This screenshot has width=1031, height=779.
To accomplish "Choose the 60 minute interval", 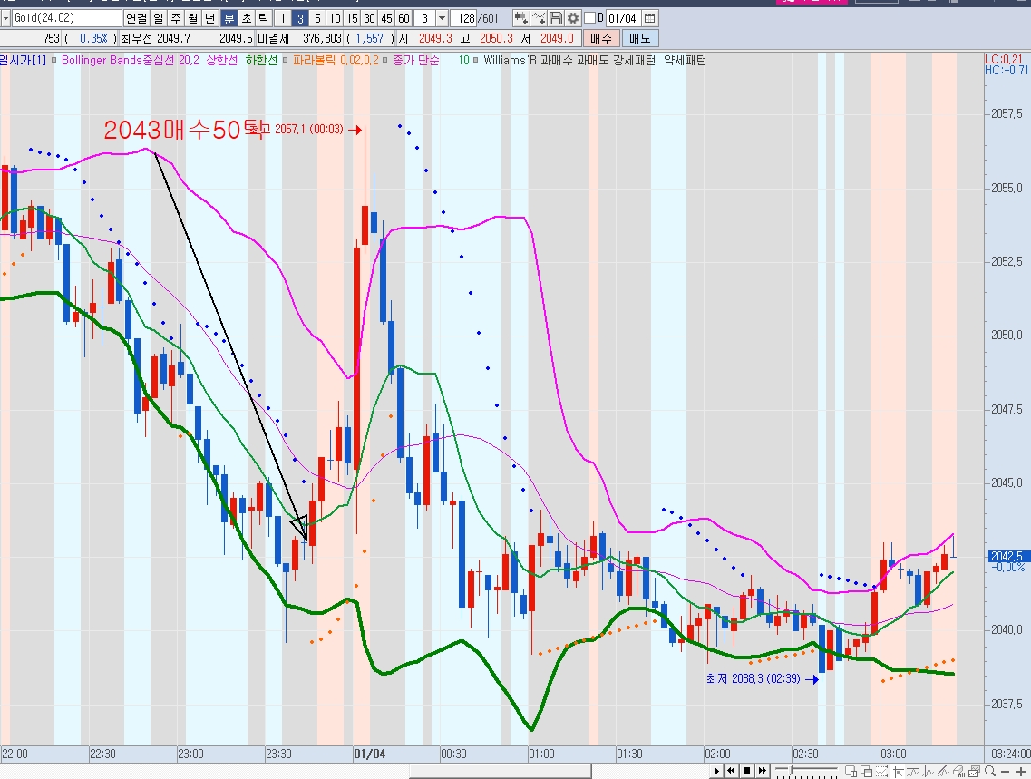I will tap(404, 18).
